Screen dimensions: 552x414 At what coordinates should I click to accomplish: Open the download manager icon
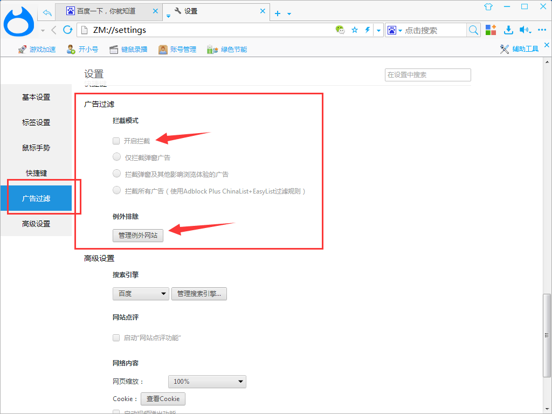pos(508,30)
